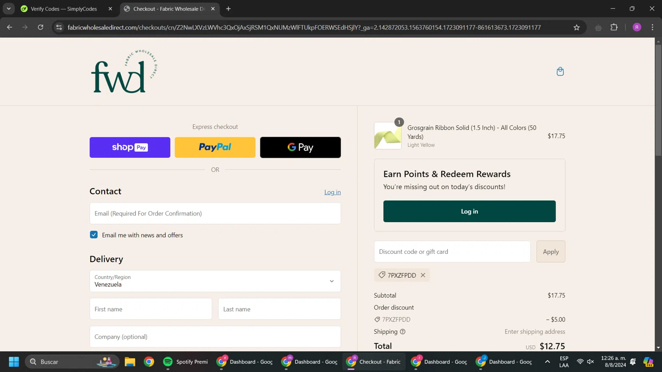Remove the 7PXZFPDD discount code tag
Image resolution: width=662 pixels, height=372 pixels.
(x=423, y=275)
